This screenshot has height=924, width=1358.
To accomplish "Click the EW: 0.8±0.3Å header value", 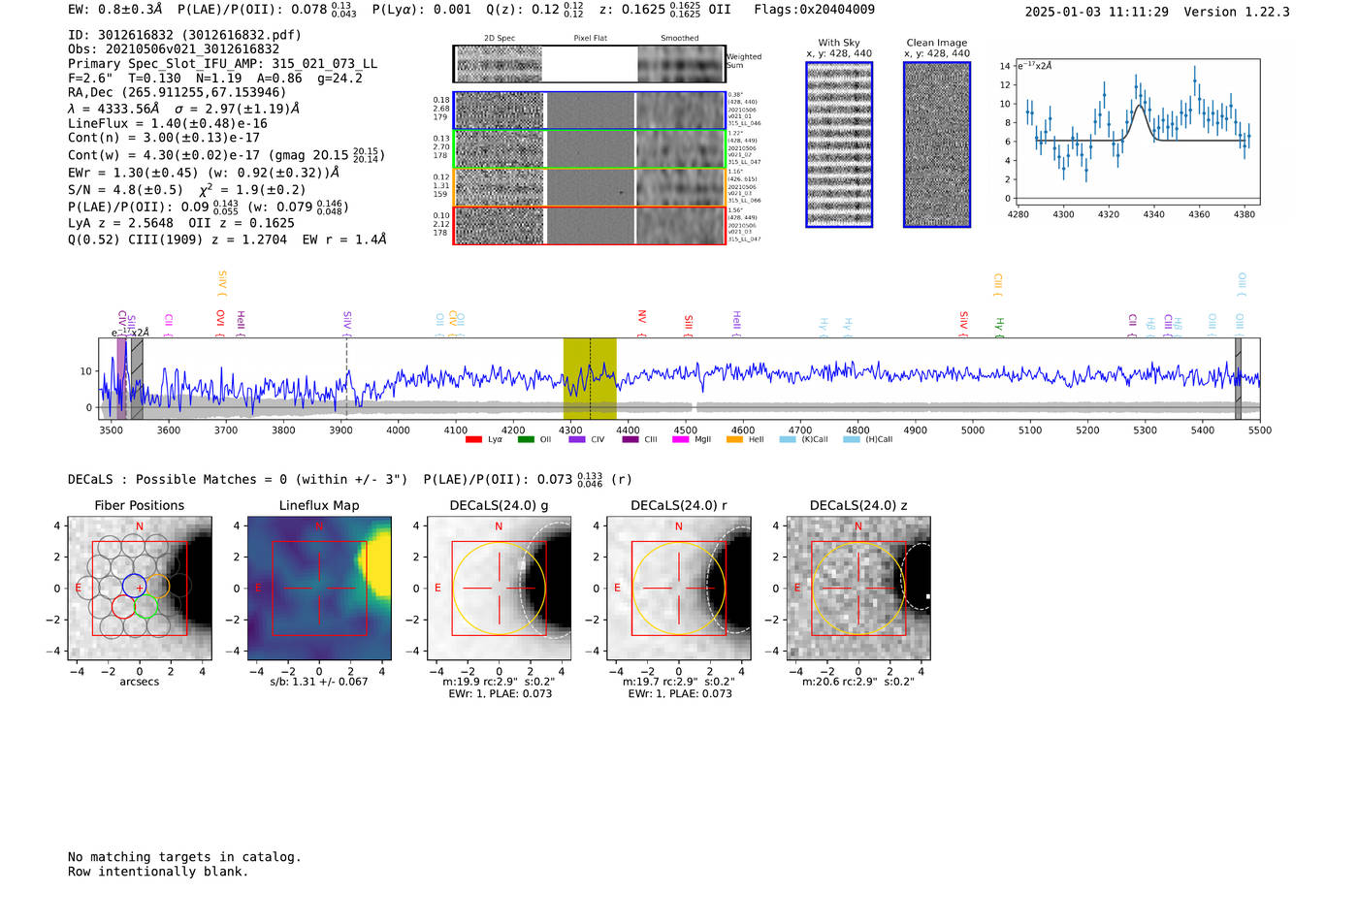I will 115,10.
